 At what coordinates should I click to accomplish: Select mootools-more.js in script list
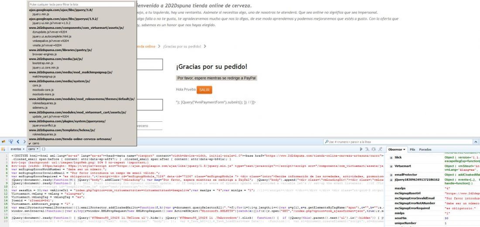point(43,94)
